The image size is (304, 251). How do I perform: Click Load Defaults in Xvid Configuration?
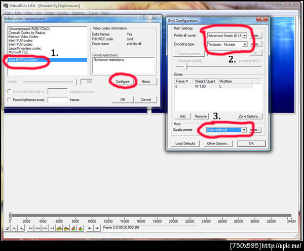[x=185, y=144]
